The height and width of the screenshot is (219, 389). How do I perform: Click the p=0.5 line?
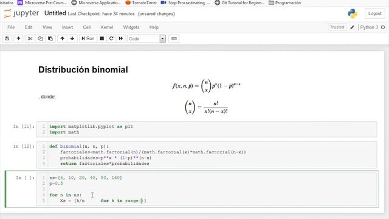coord(56,184)
